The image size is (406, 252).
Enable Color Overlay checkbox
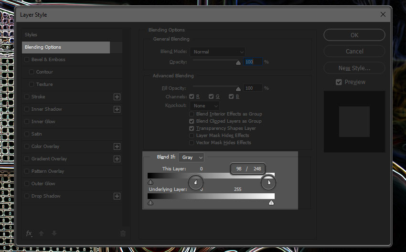[27, 147]
